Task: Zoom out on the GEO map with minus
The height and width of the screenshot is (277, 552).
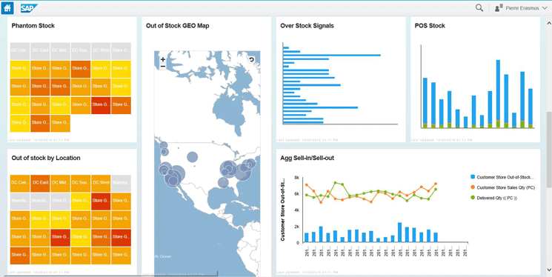Action: tap(163, 66)
